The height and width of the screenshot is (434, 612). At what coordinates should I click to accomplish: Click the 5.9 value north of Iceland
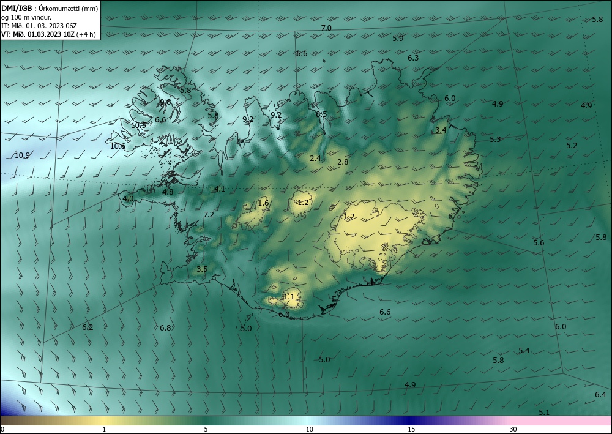tap(398, 38)
